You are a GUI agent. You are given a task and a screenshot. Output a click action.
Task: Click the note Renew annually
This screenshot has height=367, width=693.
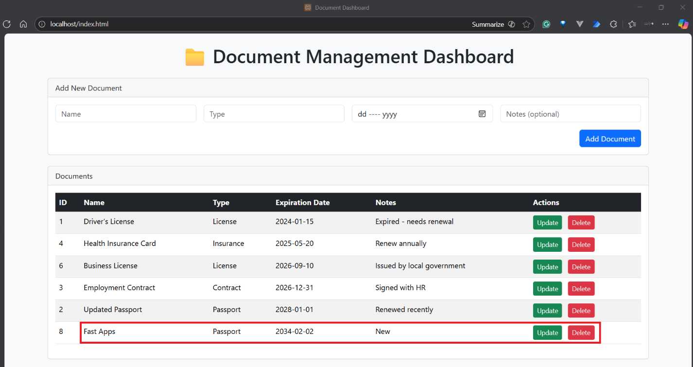point(401,244)
